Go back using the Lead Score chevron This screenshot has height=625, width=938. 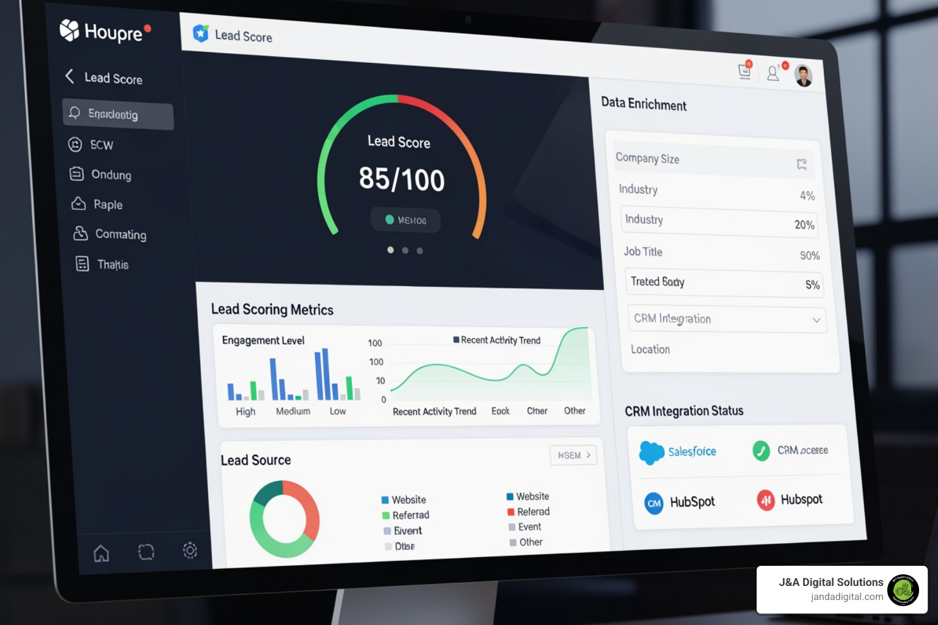[70, 76]
